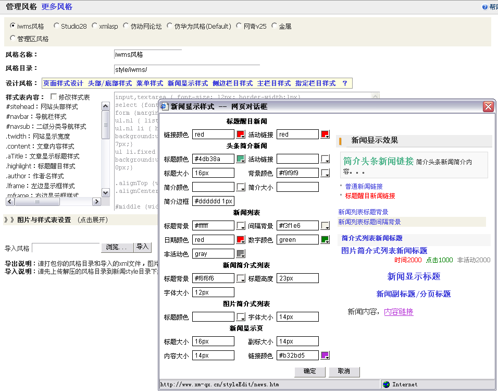498x391 pixels.
Task: Open 菜单样式 tab
Action: 150,83
